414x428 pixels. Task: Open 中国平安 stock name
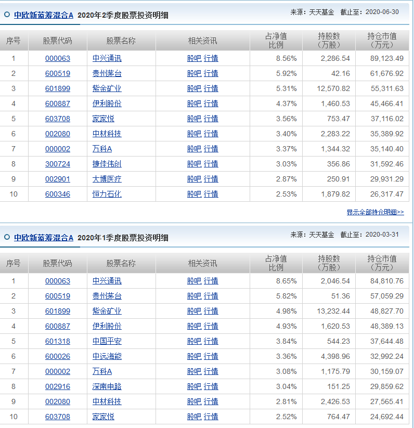click(107, 341)
